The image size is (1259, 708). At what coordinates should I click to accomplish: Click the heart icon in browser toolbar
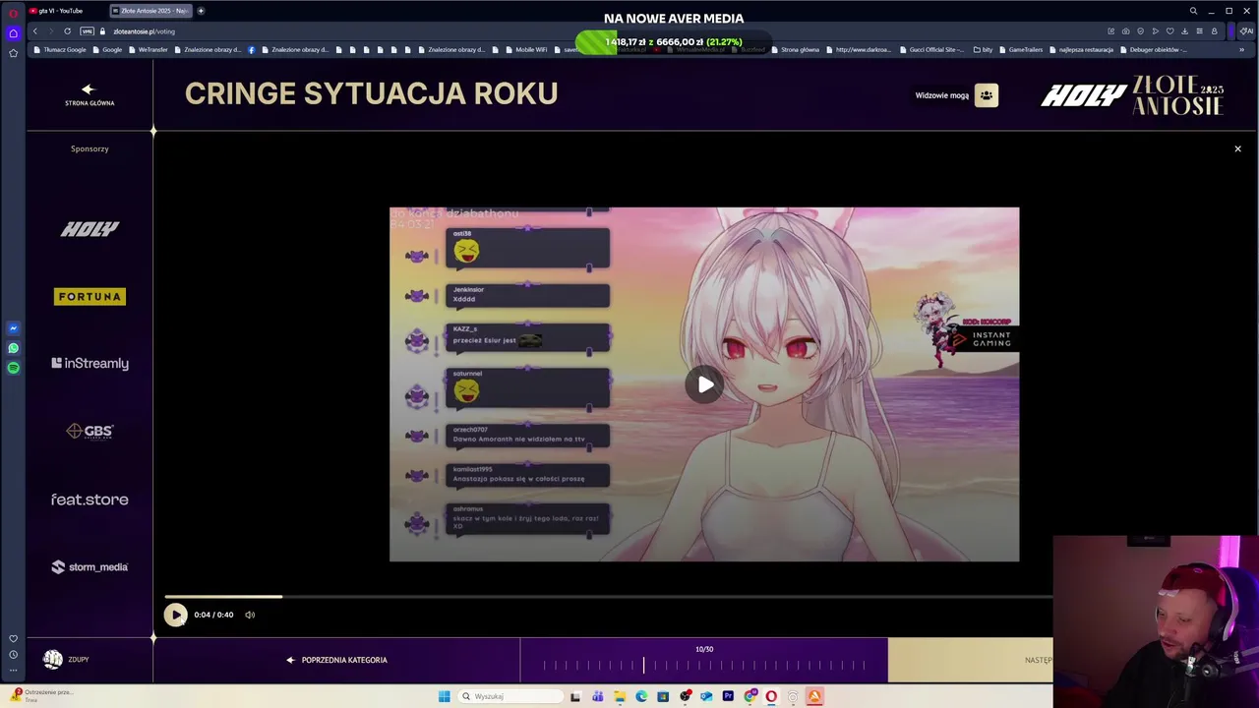(x=1169, y=31)
